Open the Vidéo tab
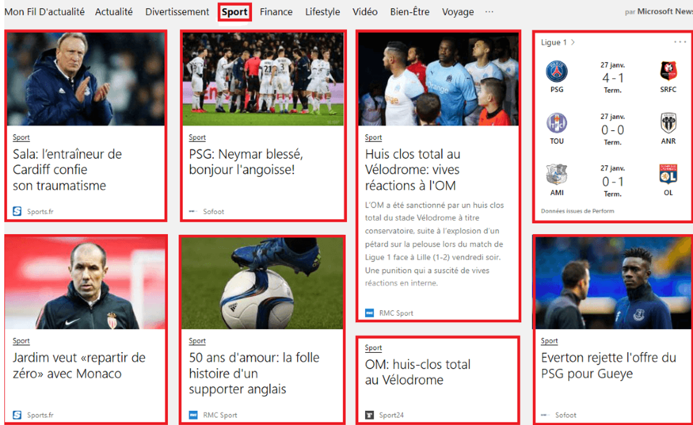693x425 pixels. point(365,12)
